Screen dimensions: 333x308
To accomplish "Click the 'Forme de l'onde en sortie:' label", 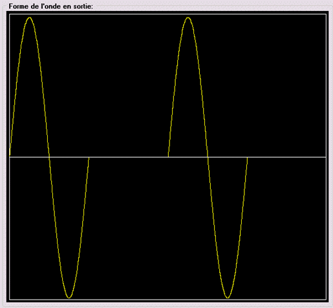I will [50, 6].
